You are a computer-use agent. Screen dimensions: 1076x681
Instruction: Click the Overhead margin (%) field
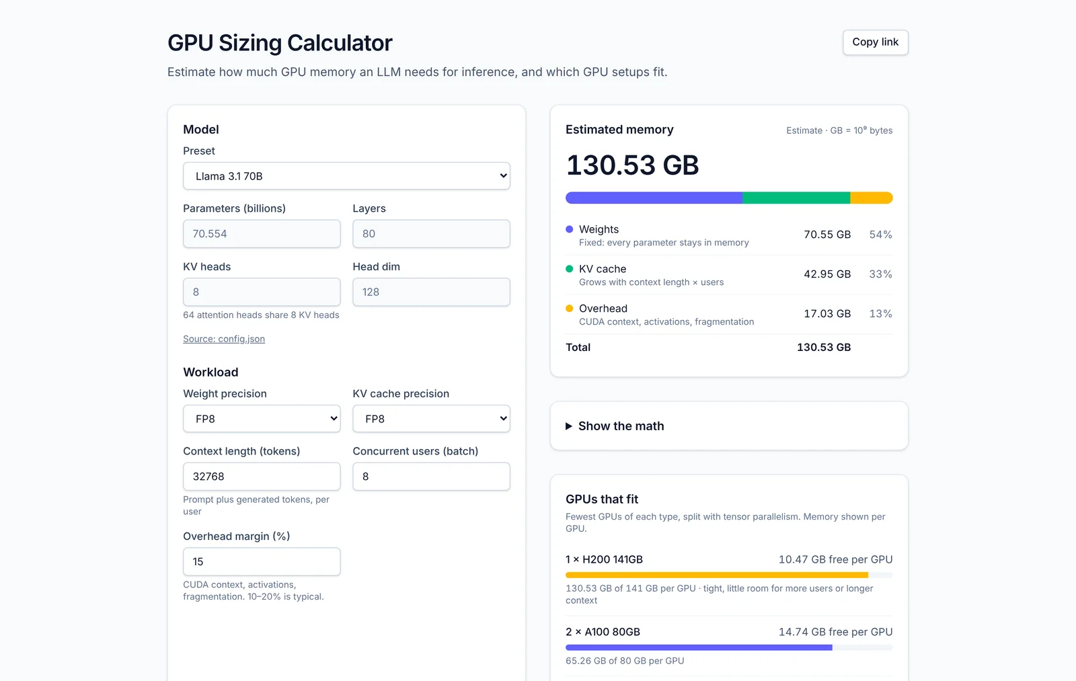click(262, 561)
